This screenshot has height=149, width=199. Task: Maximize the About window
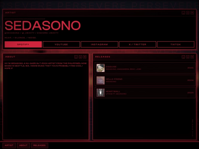(80, 57)
